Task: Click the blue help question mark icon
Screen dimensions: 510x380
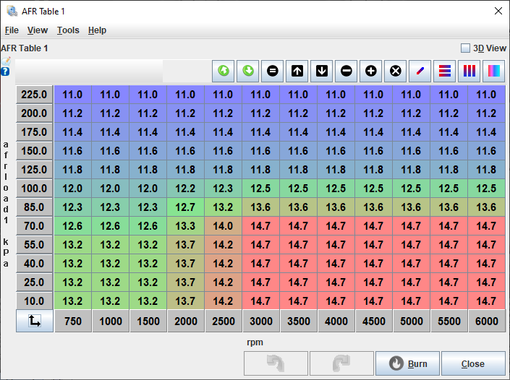Action: click(x=6, y=72)
